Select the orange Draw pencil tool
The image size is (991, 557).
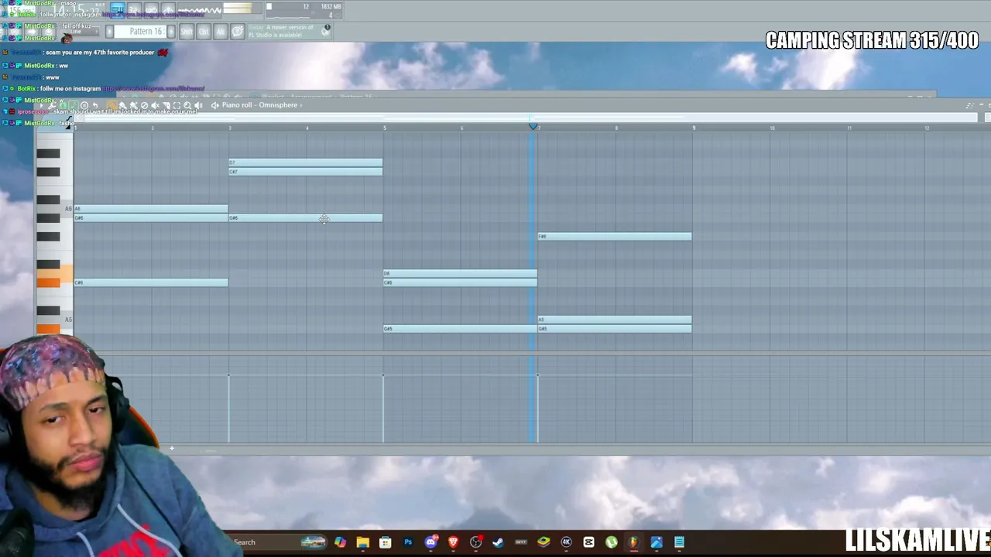pyautogui.click(x=112, y=105)
